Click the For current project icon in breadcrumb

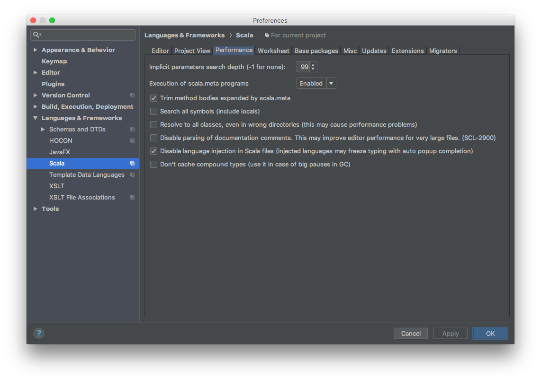(266, 35)
